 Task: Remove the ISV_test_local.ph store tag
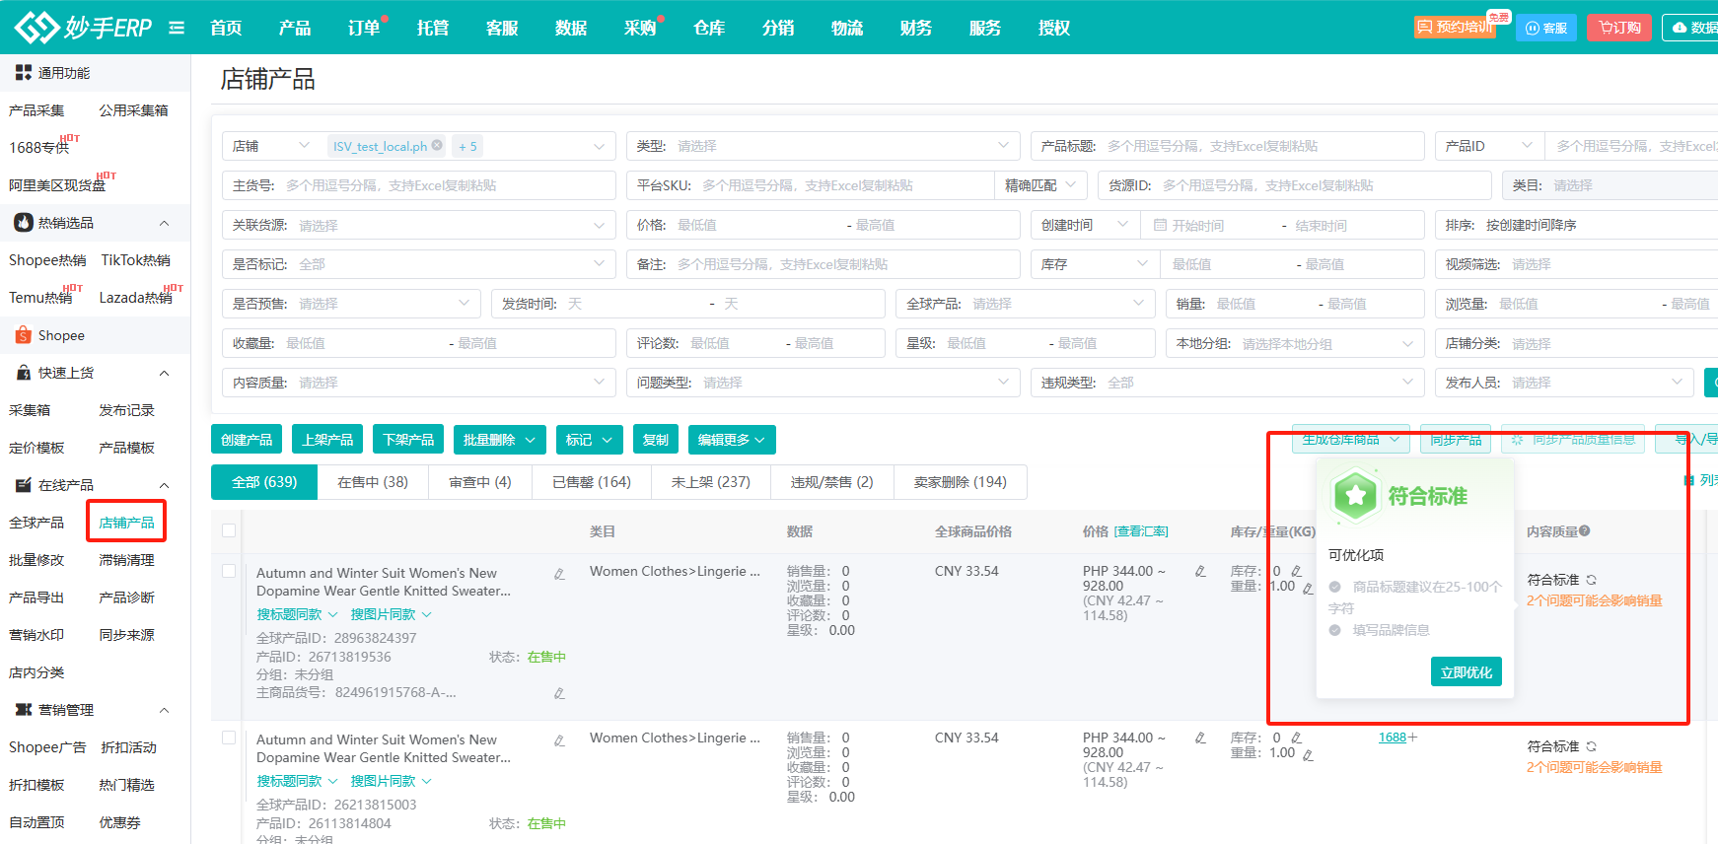click(437, 146)
